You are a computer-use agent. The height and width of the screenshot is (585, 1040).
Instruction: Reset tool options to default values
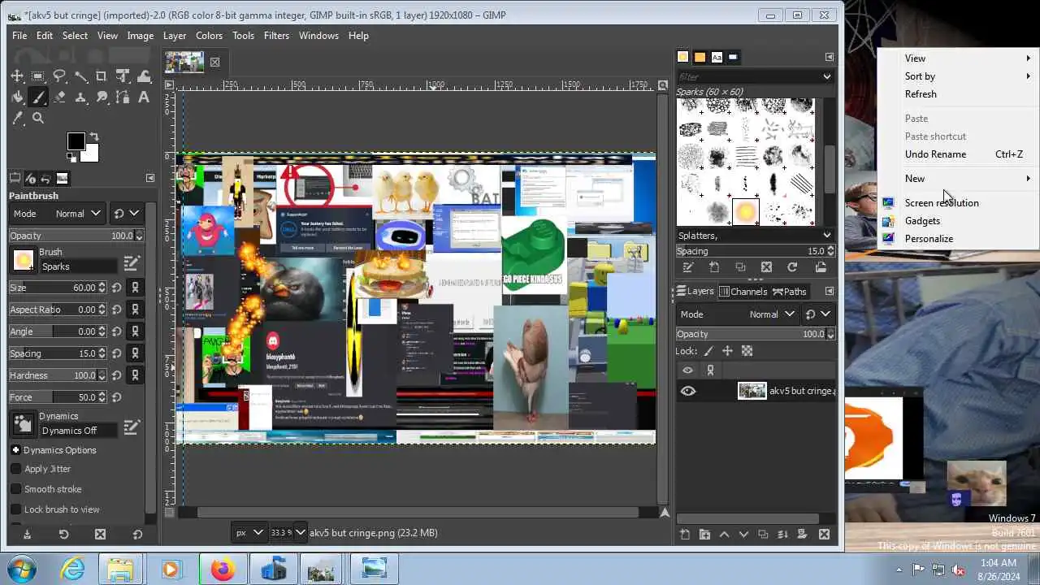(137, 534)
